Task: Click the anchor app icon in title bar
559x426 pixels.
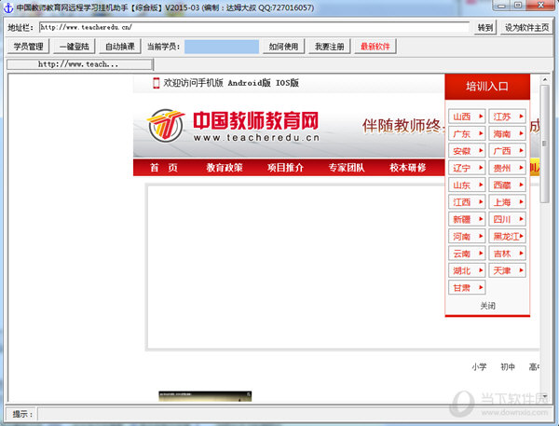Action: tap(7, 7)
